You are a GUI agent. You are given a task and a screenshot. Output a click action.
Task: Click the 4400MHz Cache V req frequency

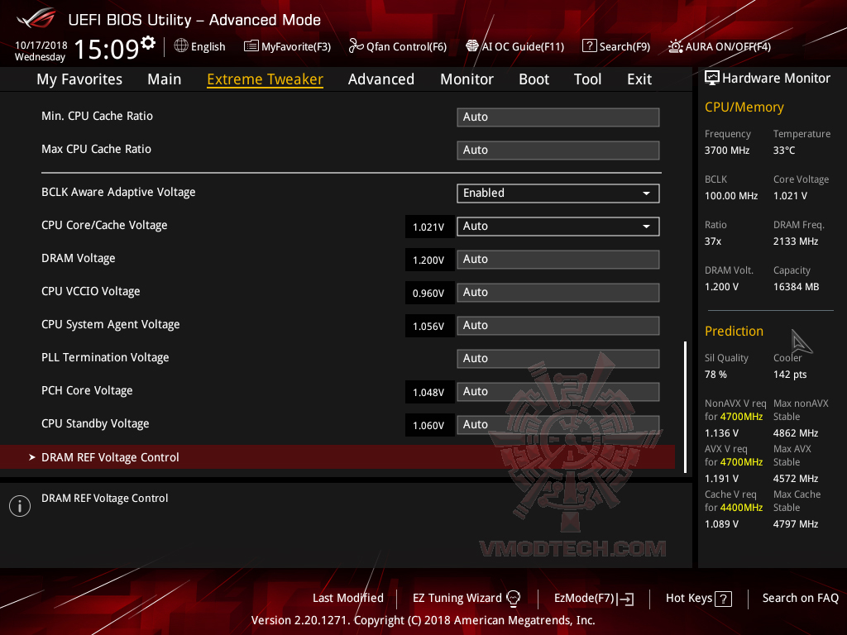coord(741,508)
